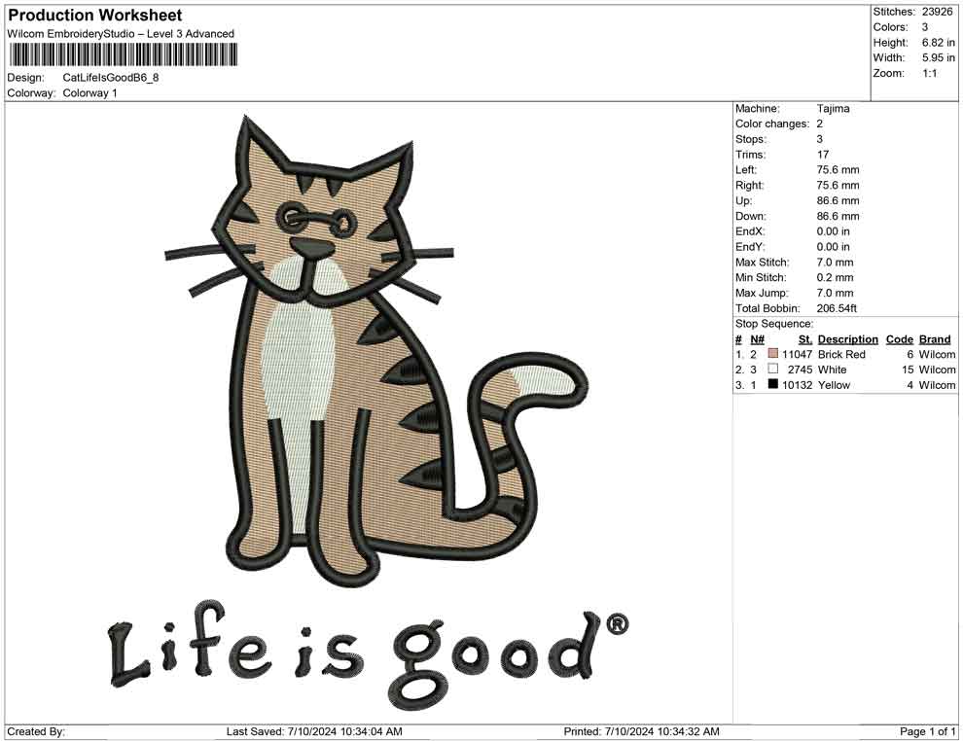
Task: Click the Min Stitch value '0.2 mm'
Action: [835, 277]
